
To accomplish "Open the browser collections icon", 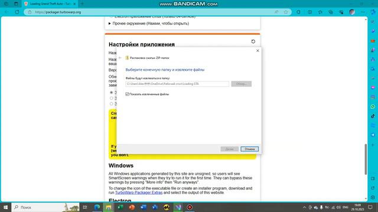I will [331, 12].
